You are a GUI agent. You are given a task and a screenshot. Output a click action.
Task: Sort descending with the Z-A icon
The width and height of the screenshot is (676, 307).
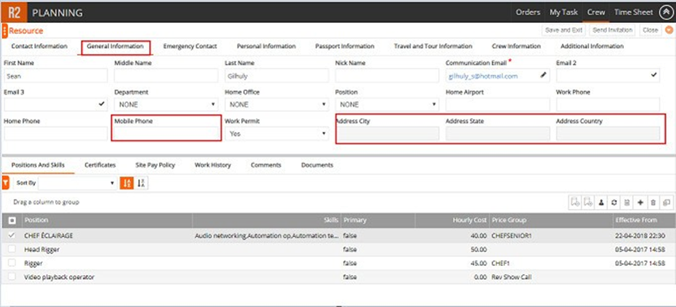click(142, 183)
